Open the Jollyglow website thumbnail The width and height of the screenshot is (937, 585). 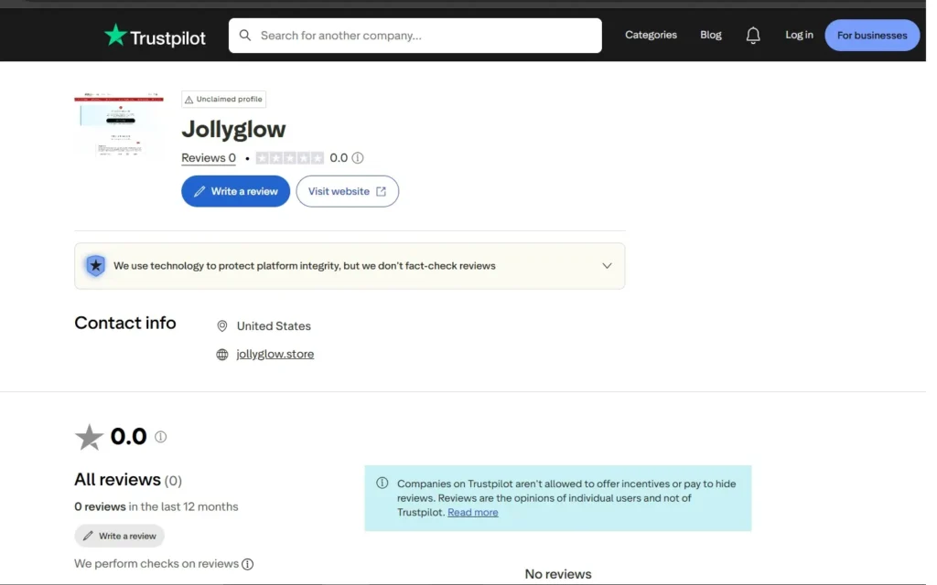tap(119, 125)
